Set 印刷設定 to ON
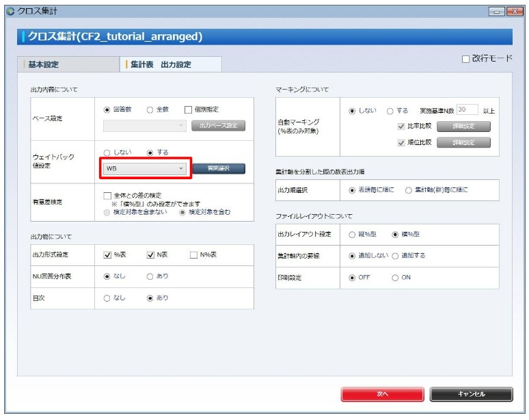 pos(396,278)
